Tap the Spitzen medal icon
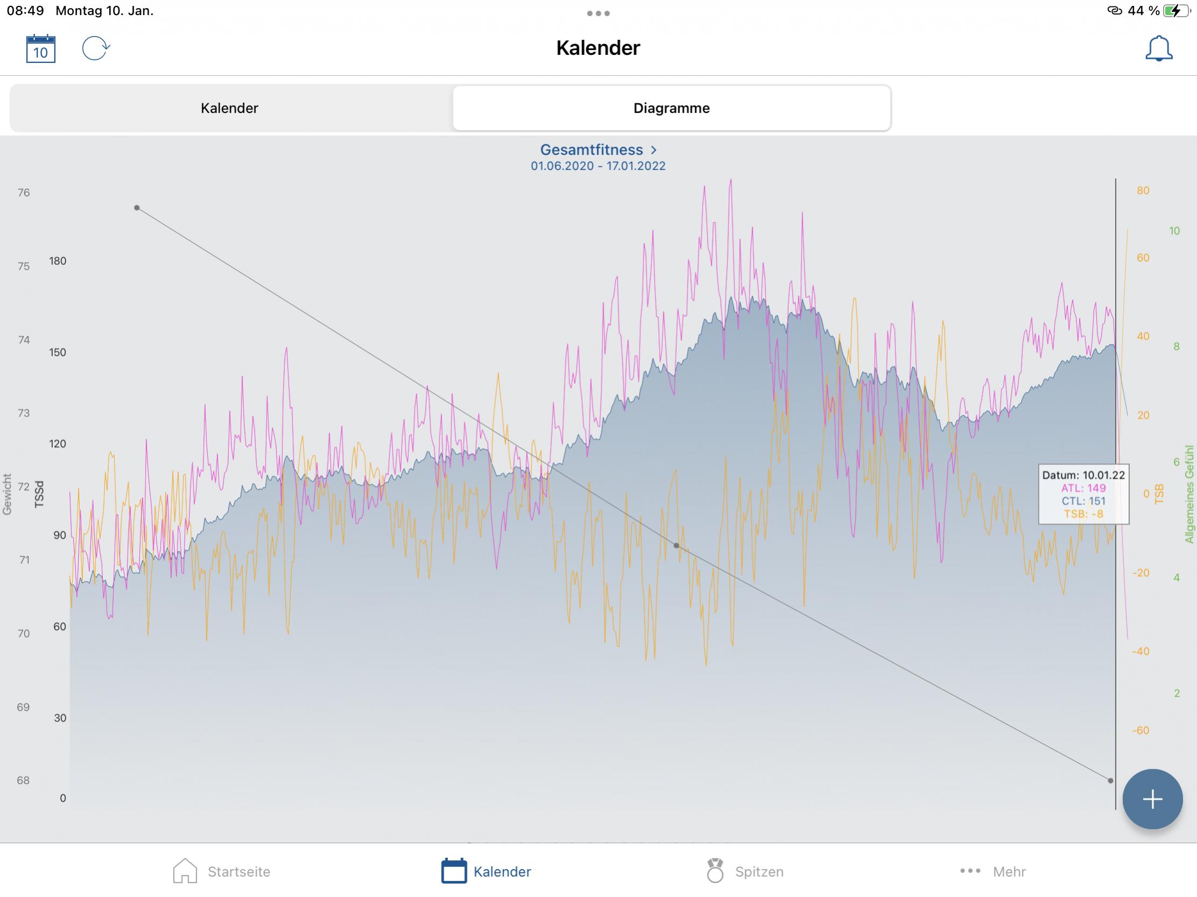Image resolution: width=1197 pixels, height=897 pixels. coord(715,871)
